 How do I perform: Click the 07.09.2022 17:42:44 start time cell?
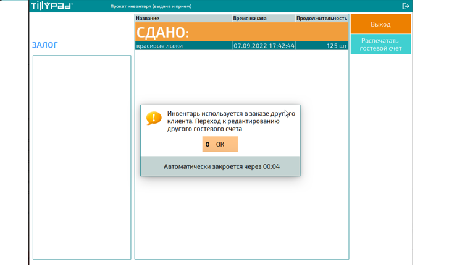pos(264,46)
